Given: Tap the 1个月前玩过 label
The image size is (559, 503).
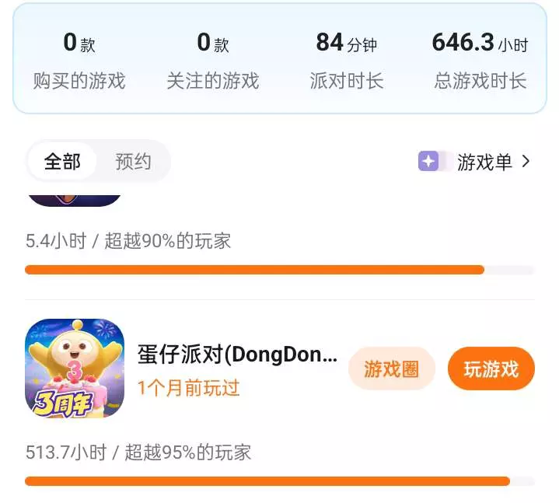Looking at the screenshot, I should coord(189,387).
